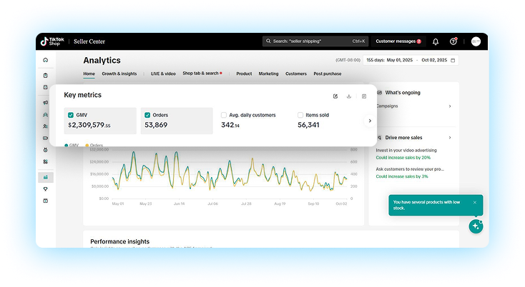Switch to Growth & insights tab
Image resolution: width=525 pixels, height=287 pixels.
click(x=119, y=74)
